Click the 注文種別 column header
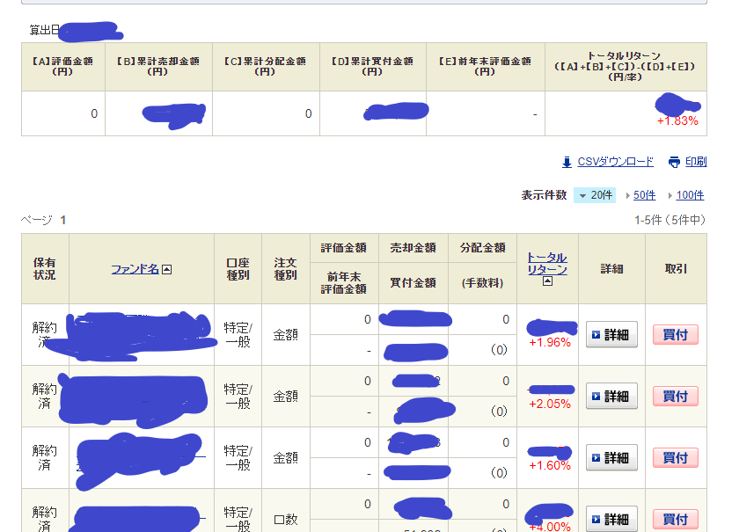Viewport: 739px width, 532px height. click(286, 268)
